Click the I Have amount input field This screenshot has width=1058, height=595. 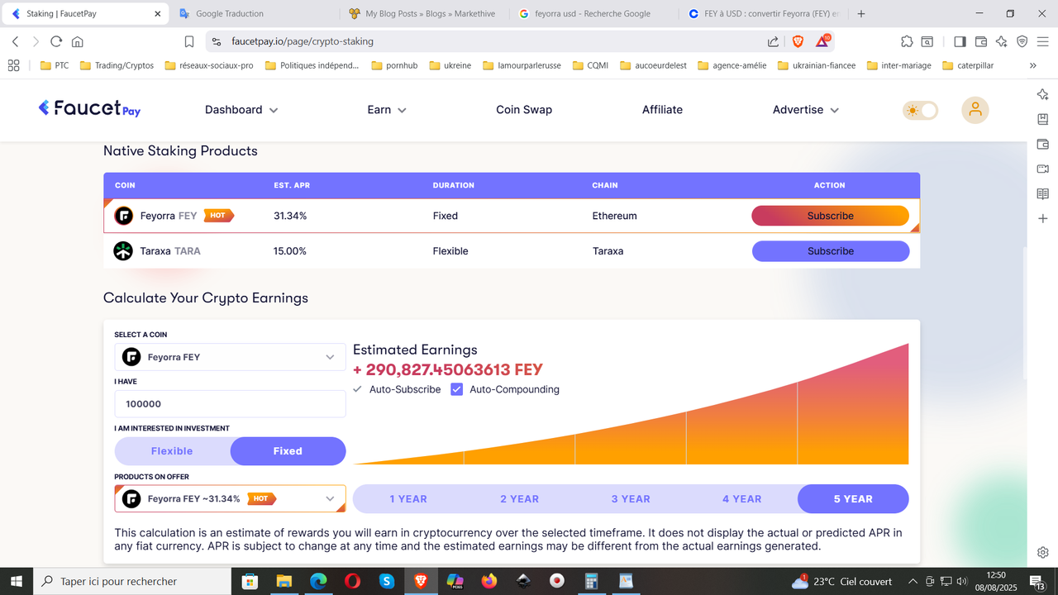coord(230,404)
